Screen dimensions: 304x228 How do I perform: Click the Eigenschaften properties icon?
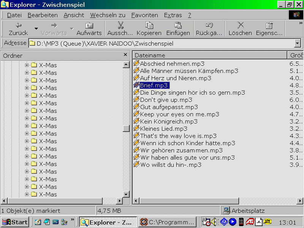coord(269,25)
